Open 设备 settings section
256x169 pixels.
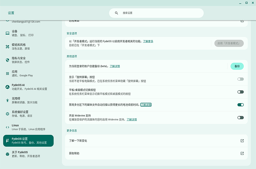29,33
